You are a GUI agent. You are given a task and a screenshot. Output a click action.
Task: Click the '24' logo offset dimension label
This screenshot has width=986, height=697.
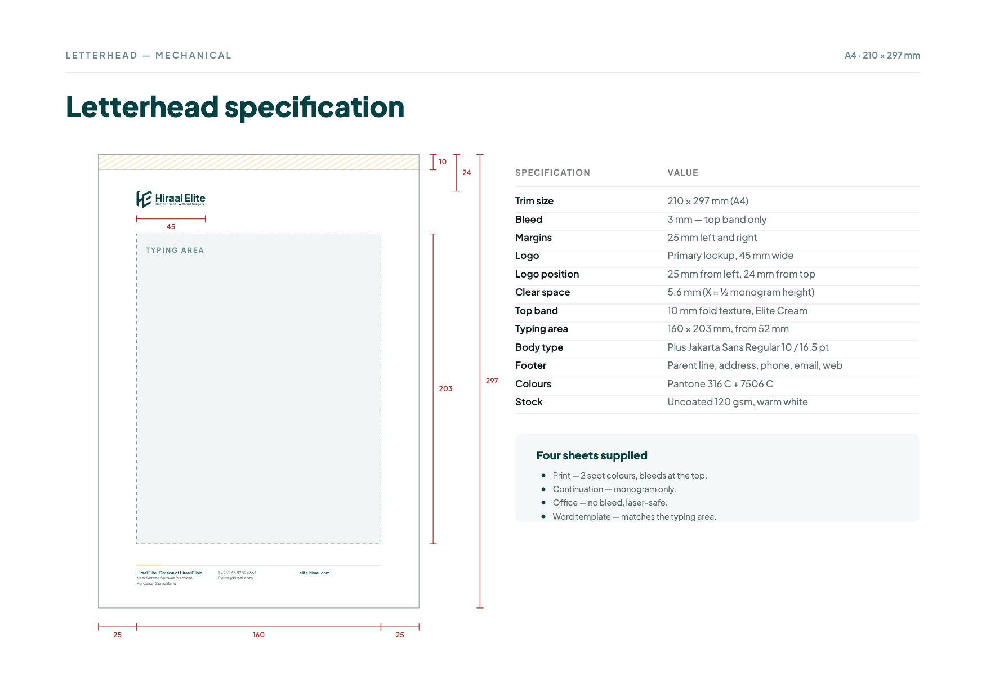point(467,173)
